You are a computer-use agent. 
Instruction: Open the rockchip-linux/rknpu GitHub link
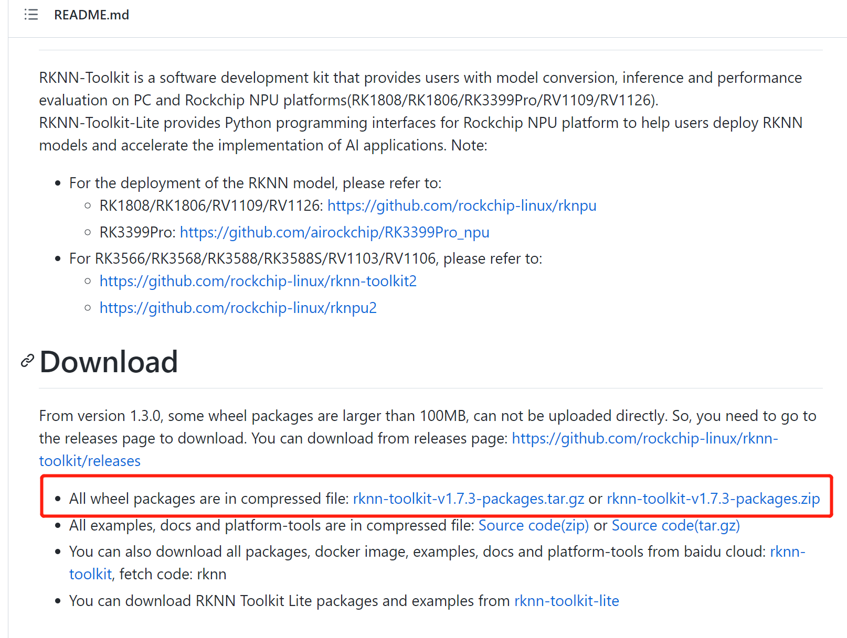coord(461,206)
